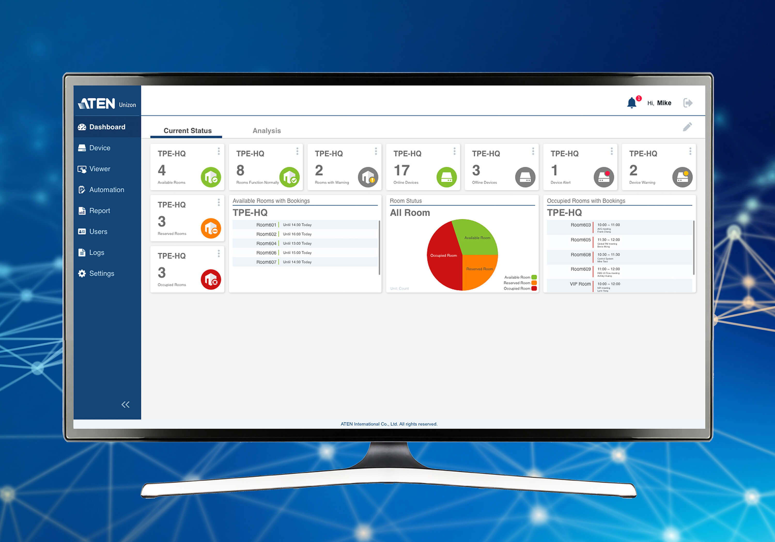Open Settings from the sidebar

tap(101, 273)
